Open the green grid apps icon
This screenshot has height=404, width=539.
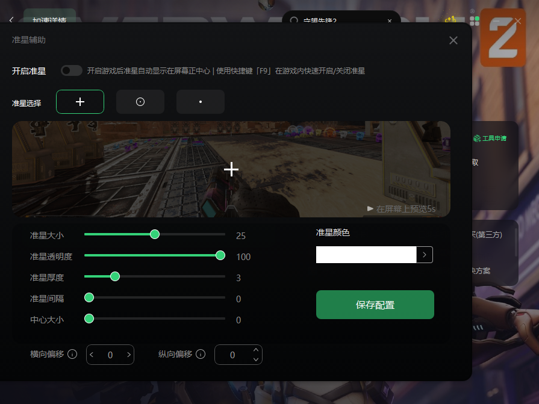(x=475, y=21)
